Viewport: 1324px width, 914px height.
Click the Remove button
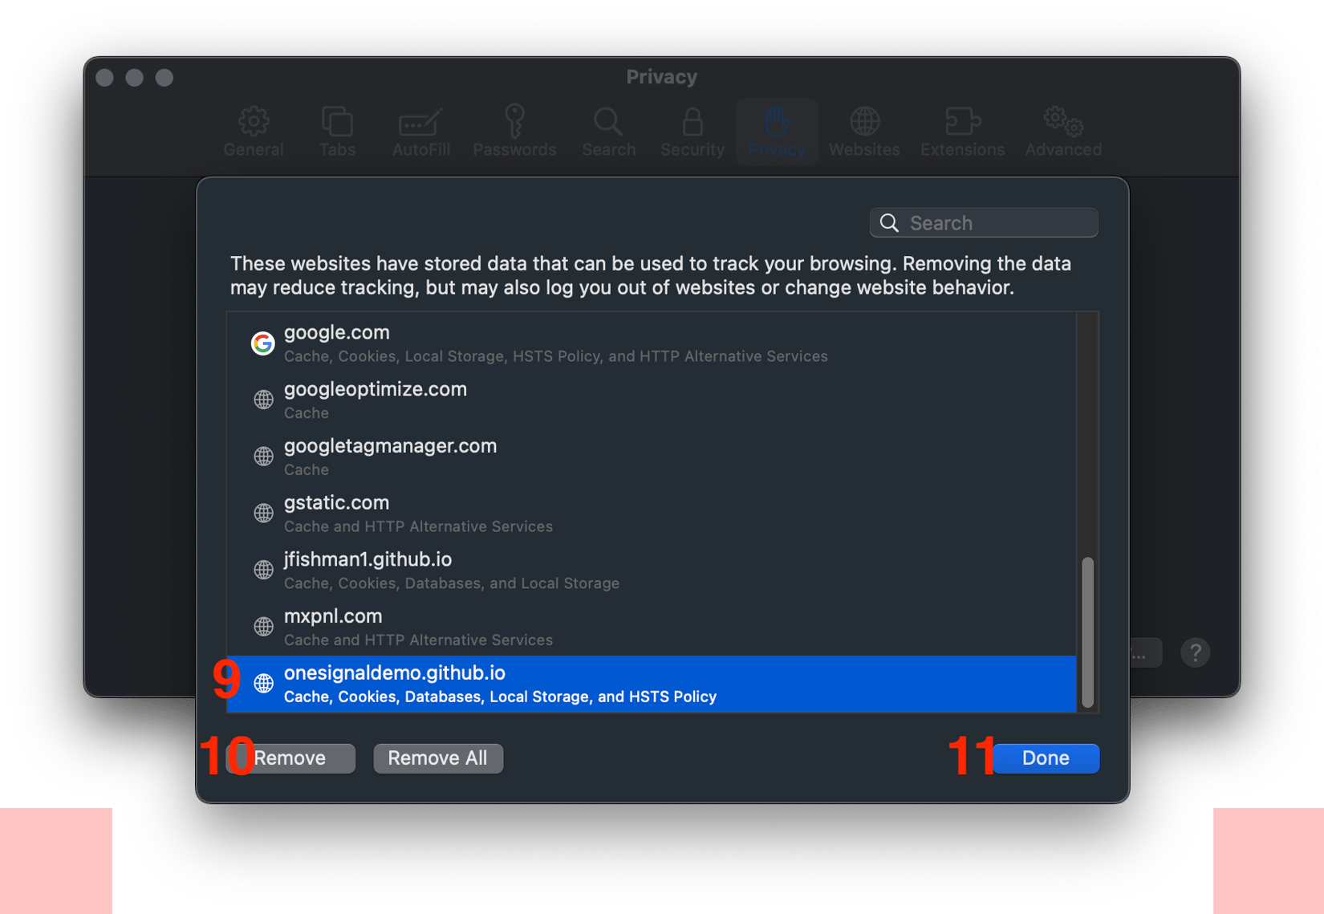(x=290, y=758)
